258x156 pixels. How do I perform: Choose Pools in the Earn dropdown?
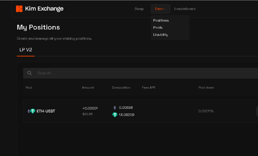click(x=158, y=28)
